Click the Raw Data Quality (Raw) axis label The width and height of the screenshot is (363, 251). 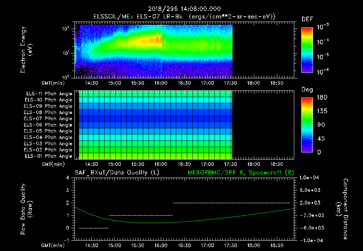26,209
